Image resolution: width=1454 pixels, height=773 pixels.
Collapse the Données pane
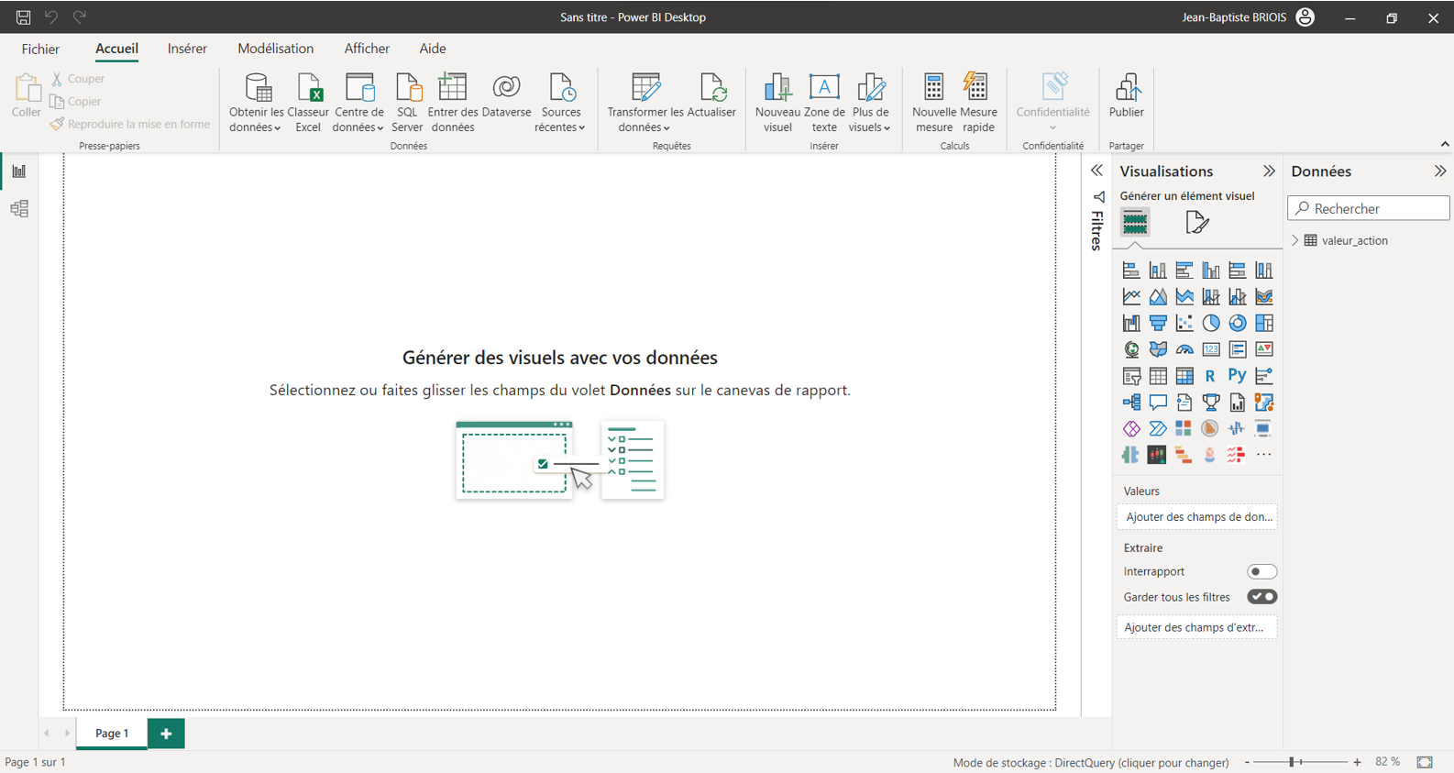pos(1440,171)
